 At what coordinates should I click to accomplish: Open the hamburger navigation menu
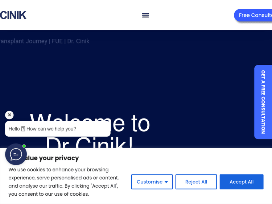(145, 15)
